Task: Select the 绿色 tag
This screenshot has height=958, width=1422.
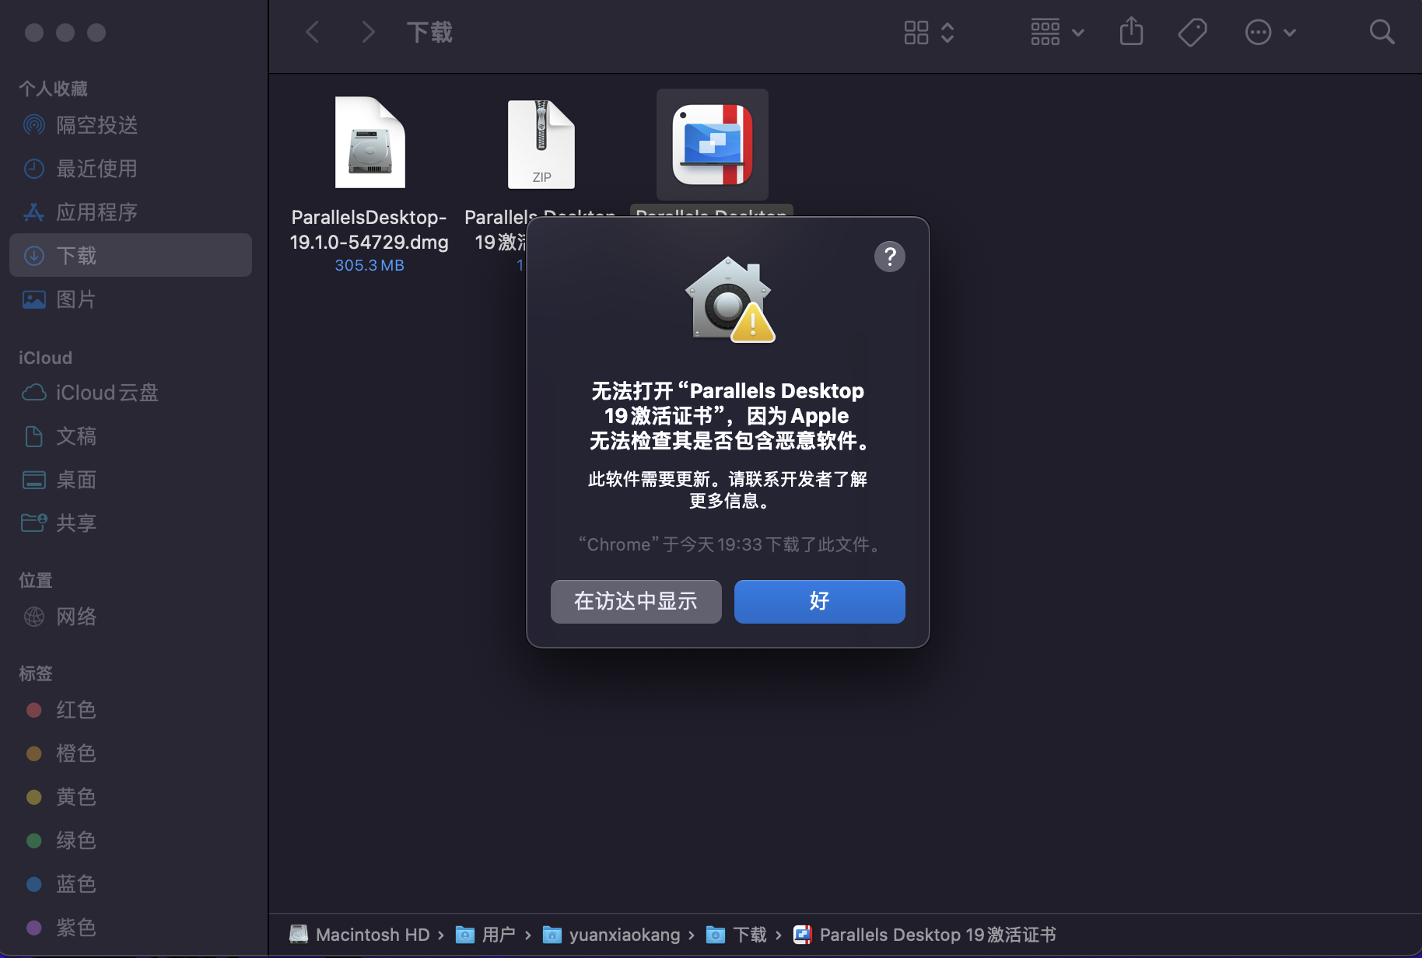Action: (x=131, y=841)
